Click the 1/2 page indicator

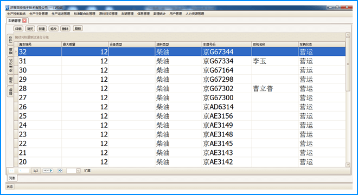(36, 171)
